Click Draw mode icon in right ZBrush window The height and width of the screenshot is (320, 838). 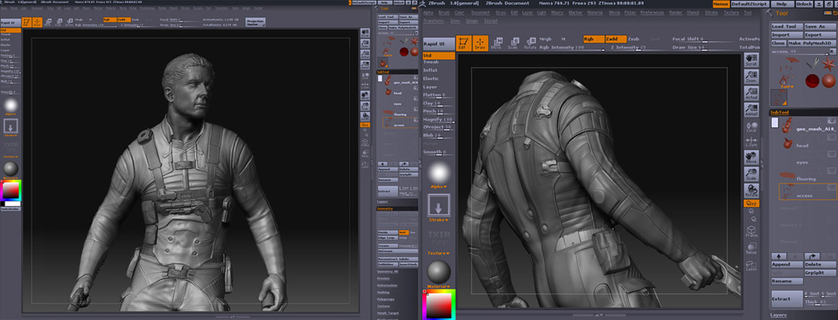480,43
